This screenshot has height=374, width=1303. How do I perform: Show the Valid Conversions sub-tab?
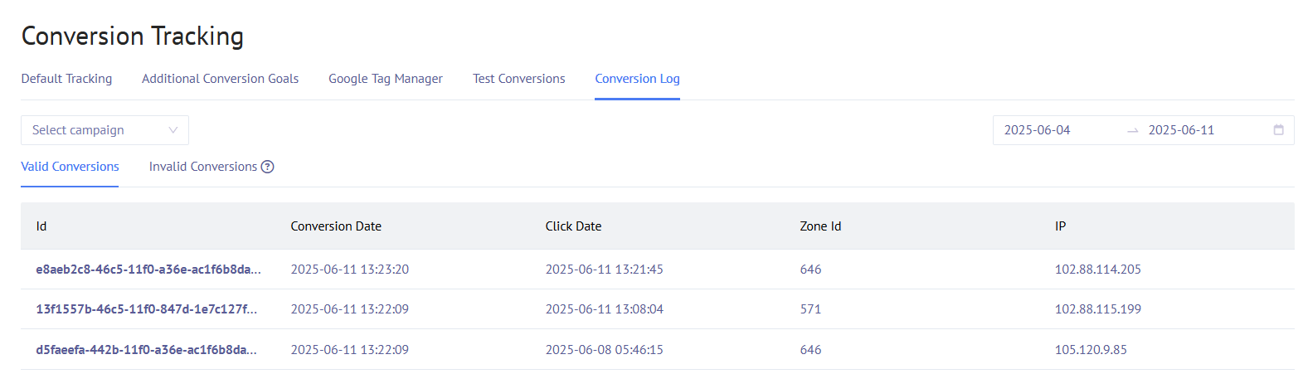(70, 167)
